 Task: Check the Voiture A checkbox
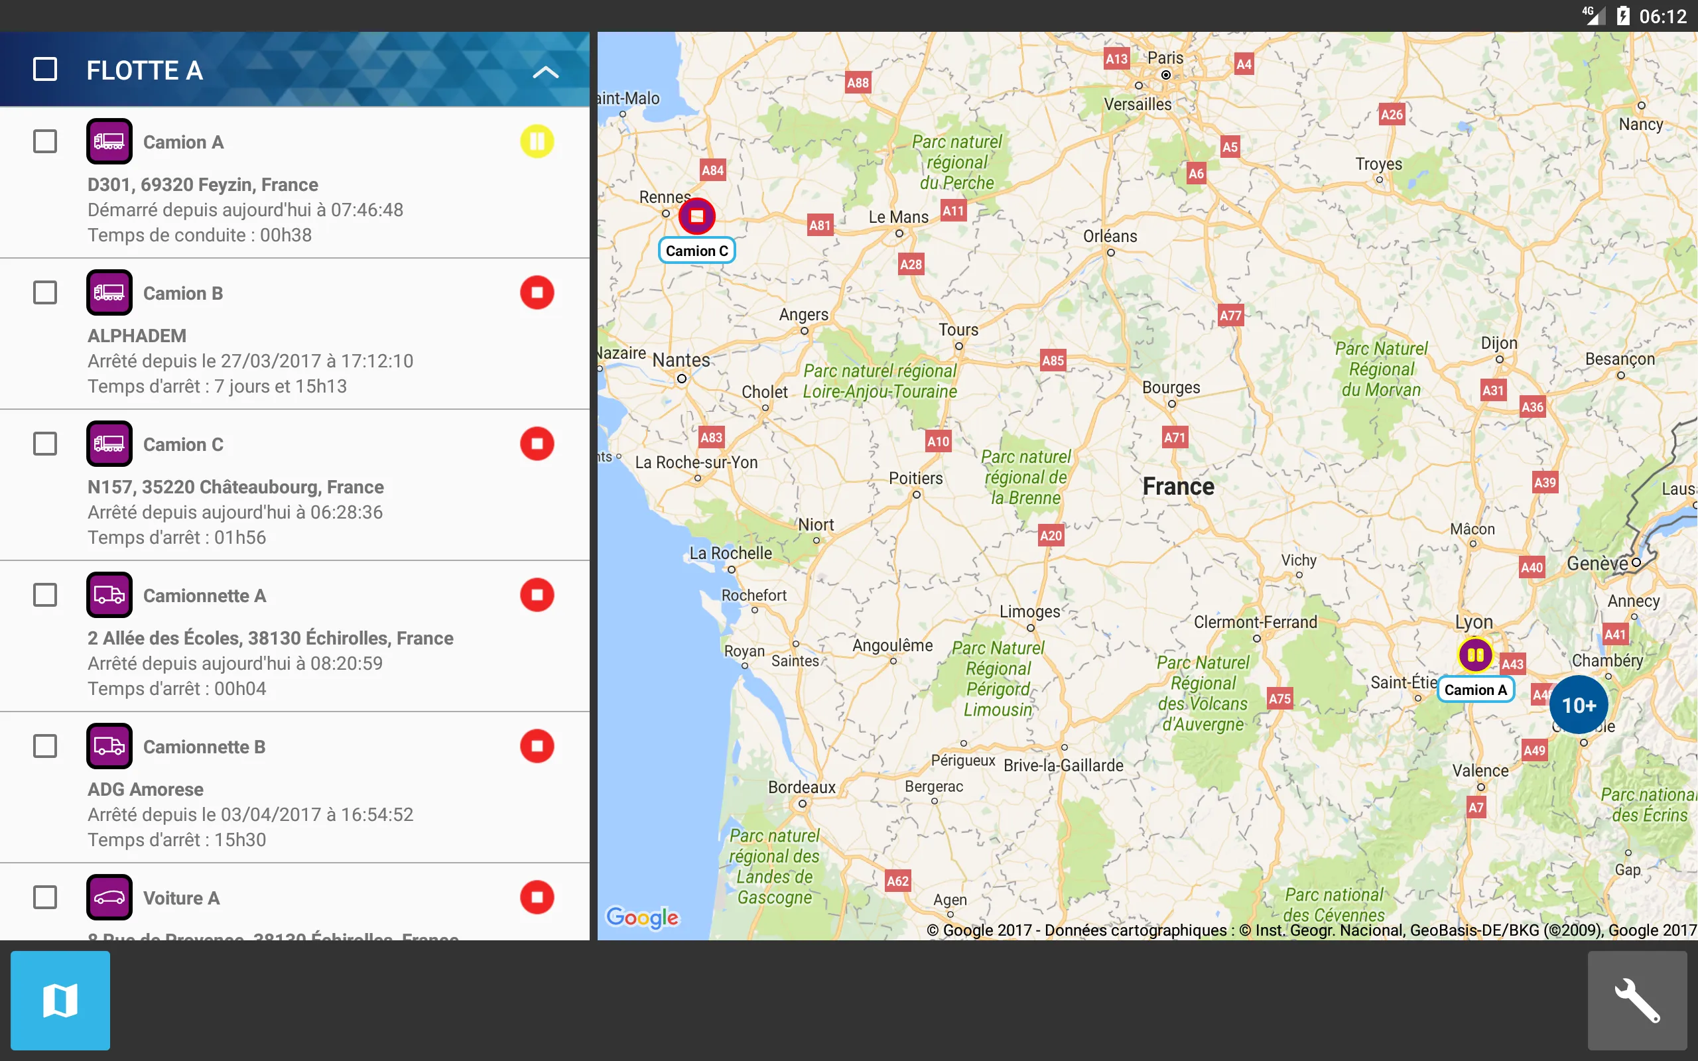45,896
